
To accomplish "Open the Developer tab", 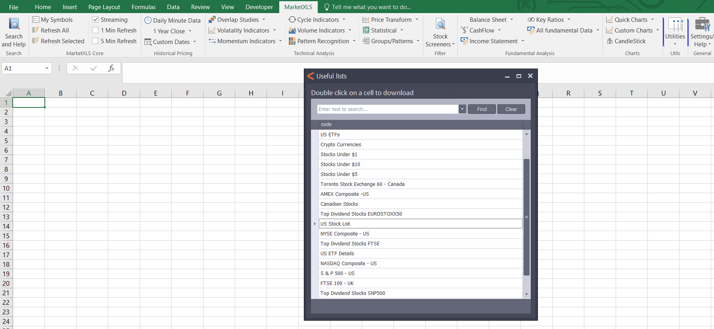I will pos(259,7).
